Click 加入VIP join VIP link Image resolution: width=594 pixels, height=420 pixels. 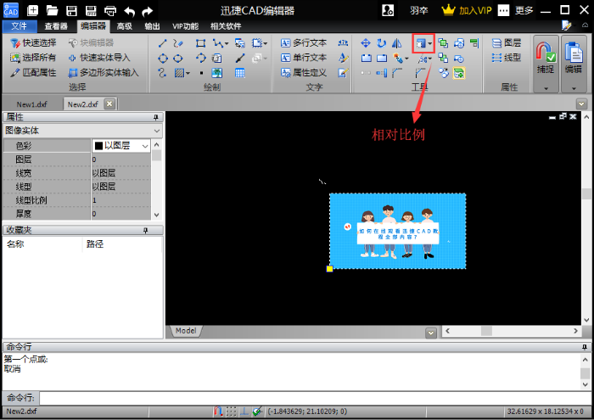pos(467,10)
